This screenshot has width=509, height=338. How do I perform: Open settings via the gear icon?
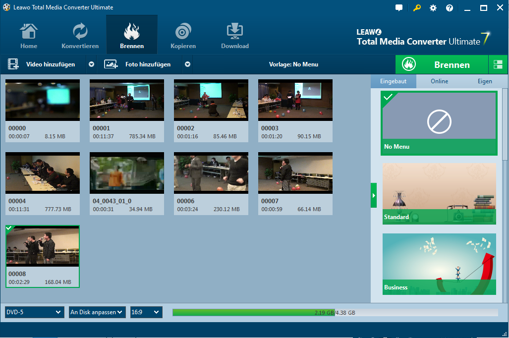tap(433, 8)
